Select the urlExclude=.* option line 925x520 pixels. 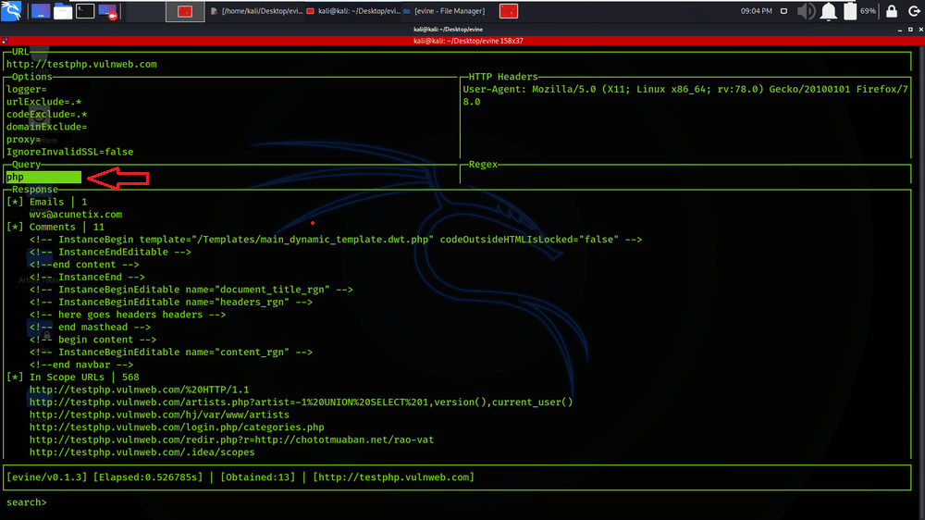click(43, 102)
